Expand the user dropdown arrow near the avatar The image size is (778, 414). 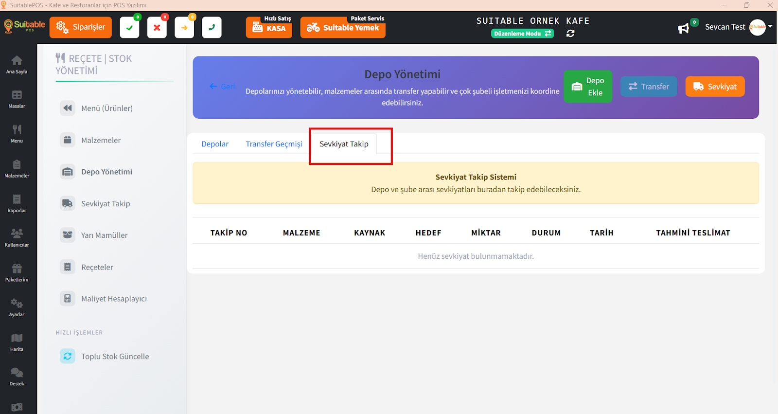click(770, 26)
